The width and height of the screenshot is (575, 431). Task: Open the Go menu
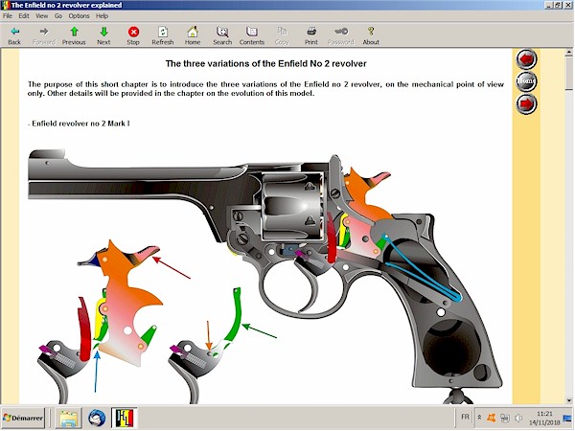click(58, 15)
